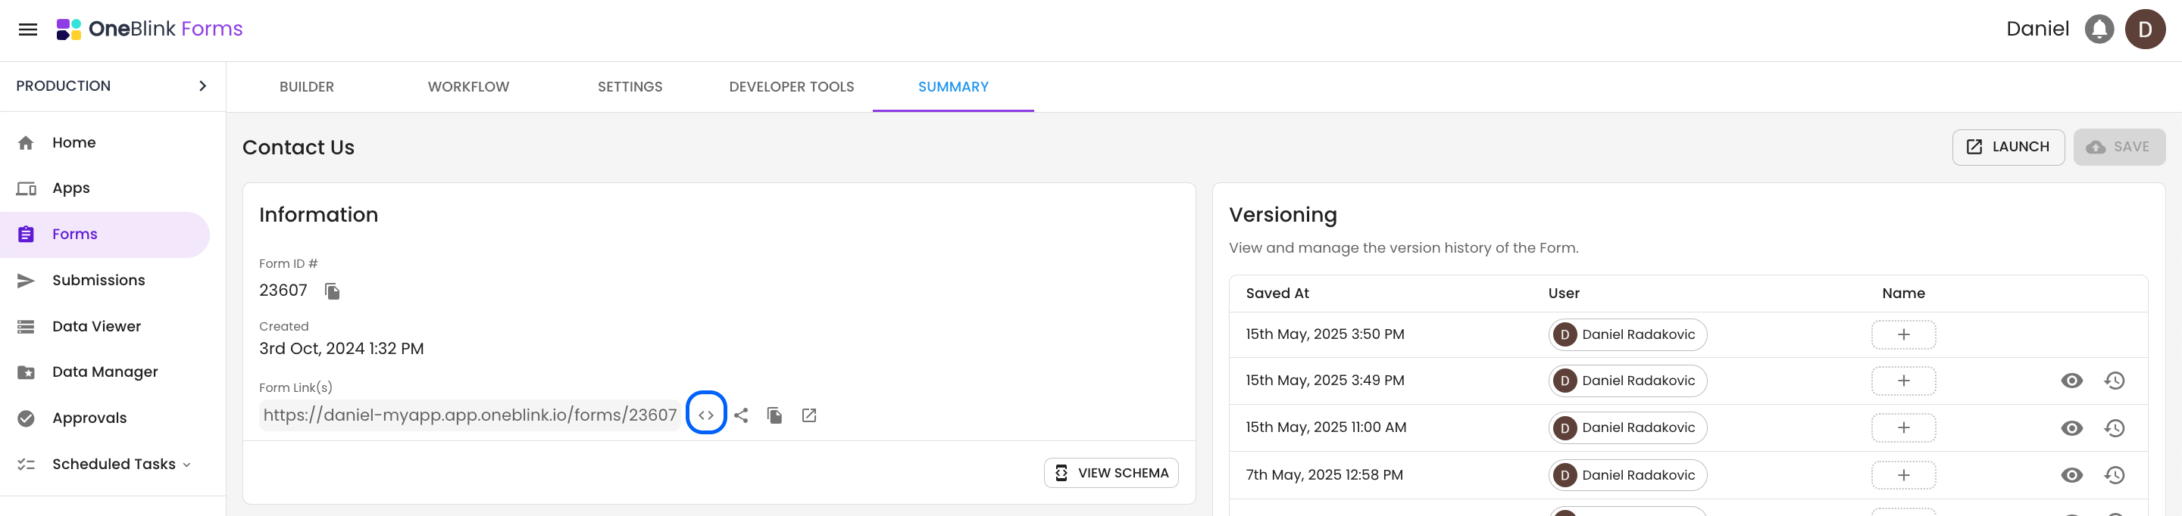Viewport: 2182px width, 516px height.
Task: Click the VIEW SCHEMA button
Action: tap(1111, 474)
